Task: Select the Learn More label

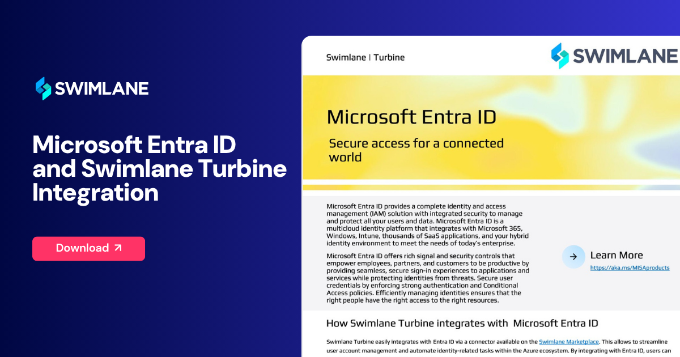Action: coord(616,255)
